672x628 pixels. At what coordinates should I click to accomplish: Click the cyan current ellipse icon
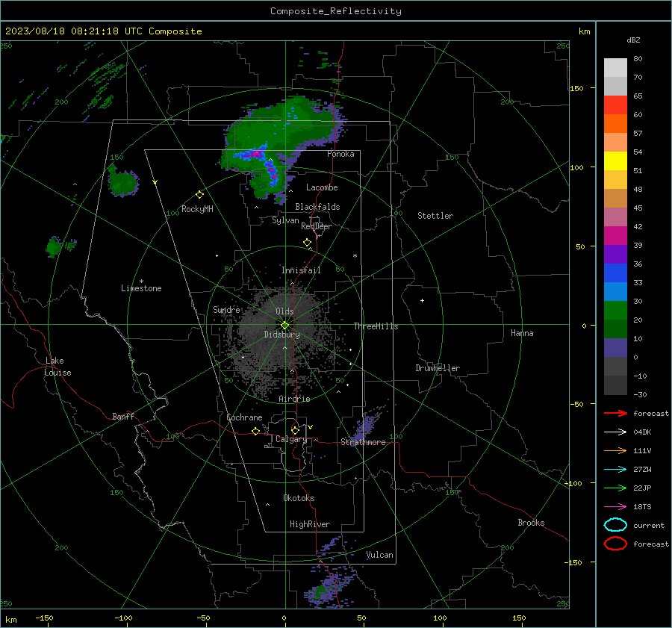615,525
